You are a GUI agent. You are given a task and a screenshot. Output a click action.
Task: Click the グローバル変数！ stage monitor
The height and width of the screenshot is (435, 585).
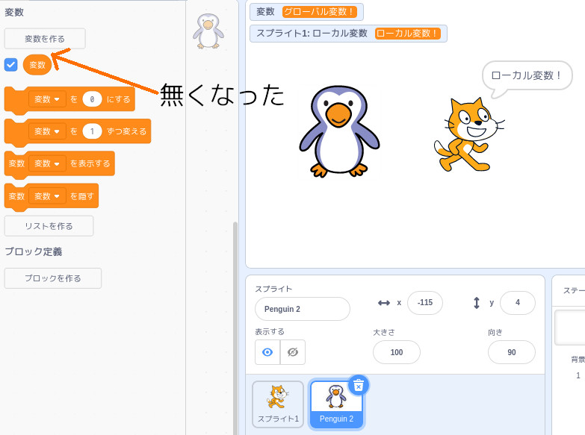click(306, 12)
